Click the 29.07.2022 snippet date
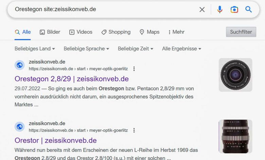 click(28, 89)
